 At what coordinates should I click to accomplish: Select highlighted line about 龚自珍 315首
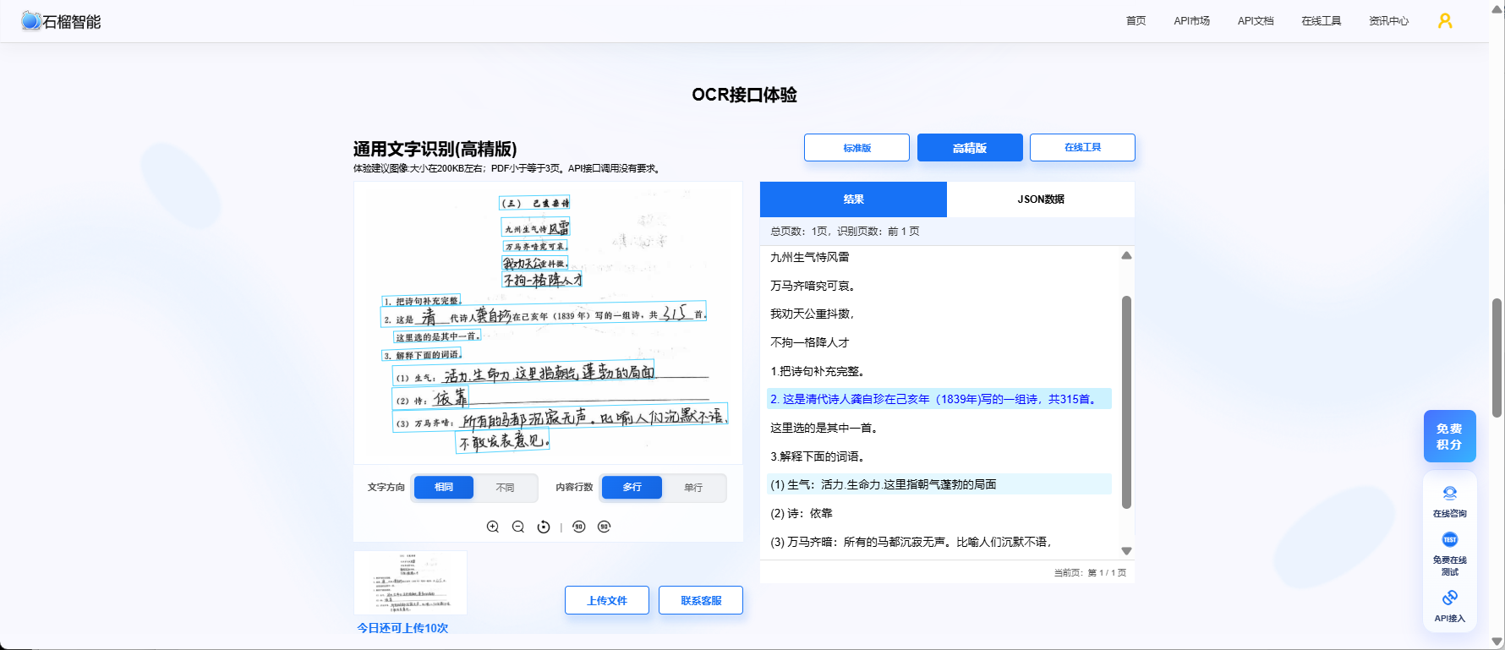[x=939, y=399]
